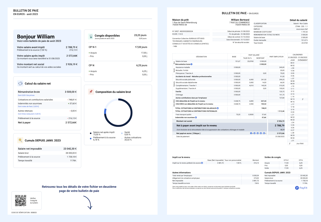Click the 'Soldes de congés' section title

point(273,157)
